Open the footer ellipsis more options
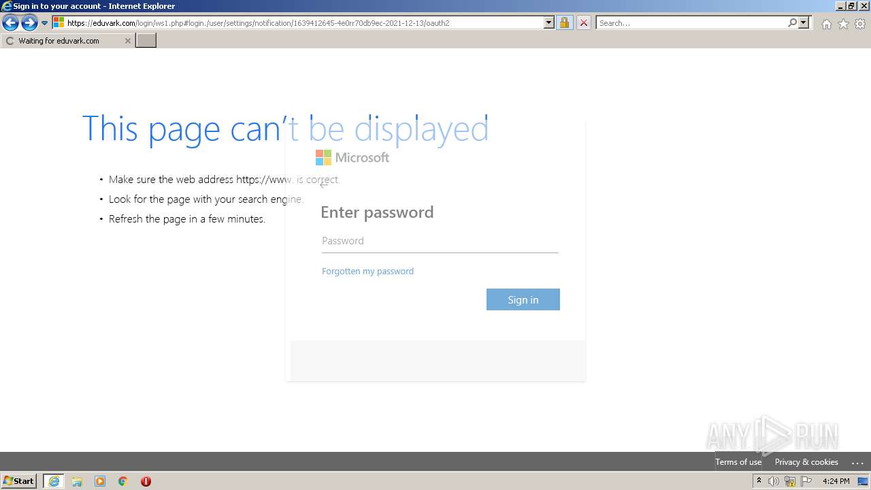This screenshot has width=871, height=490. 857,462
